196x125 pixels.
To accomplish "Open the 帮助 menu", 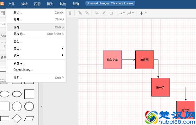I will point(76,4).
